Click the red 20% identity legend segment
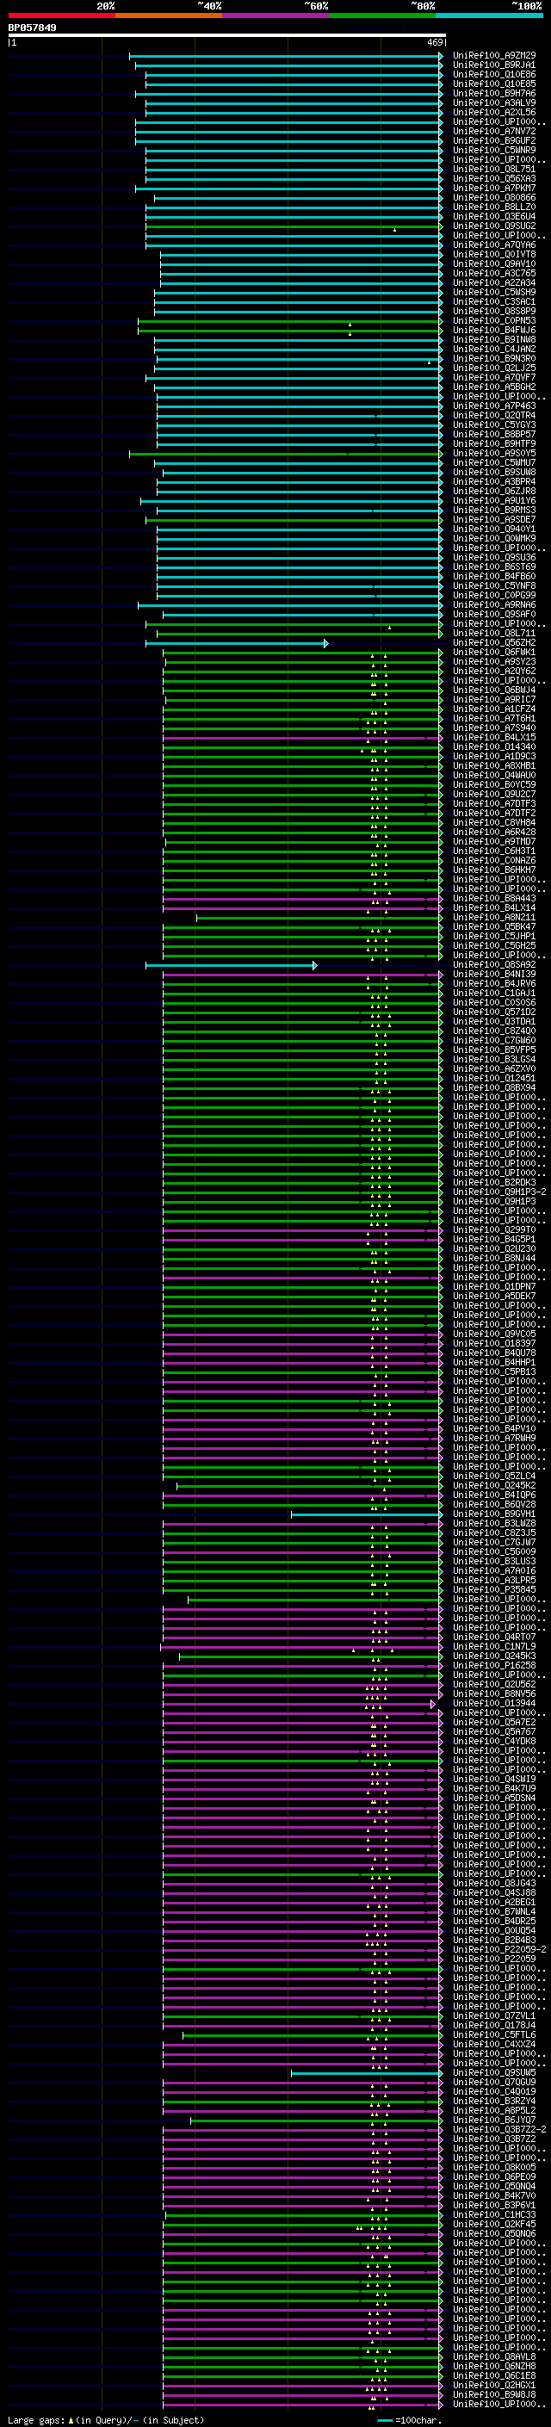The image size is (551, 2427). pos(61,15)
